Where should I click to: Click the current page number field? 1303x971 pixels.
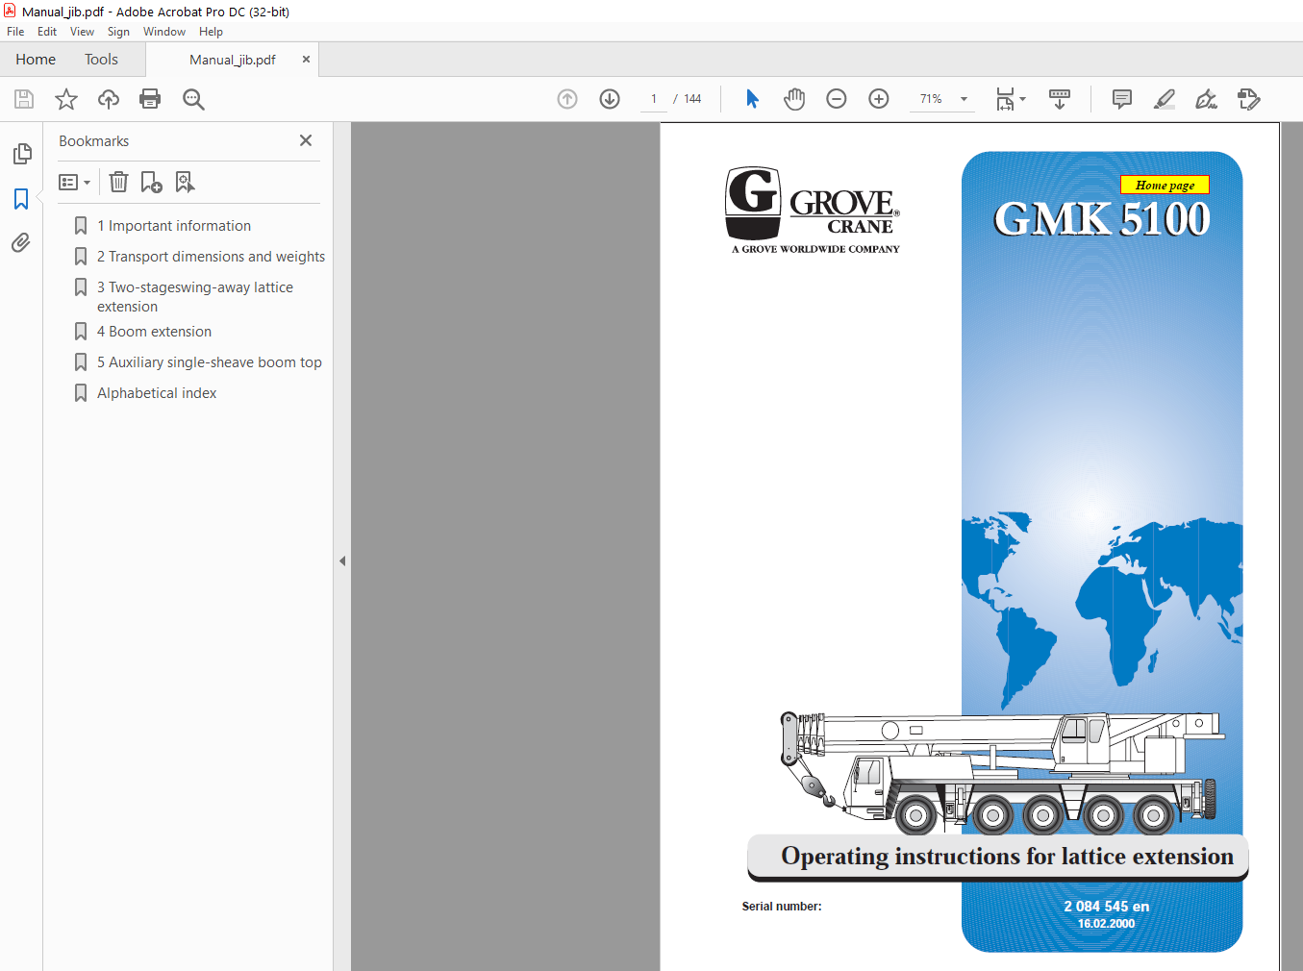pos(654,99)
